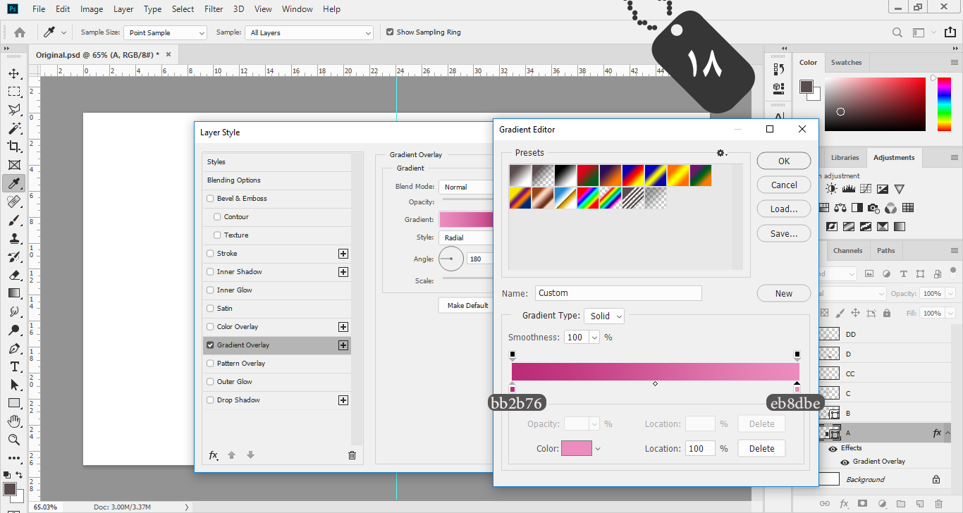Image resolution: width=963 pixels, height=513 pixels.
Task: Hide Effects on layer A
Action: point(833,448)
